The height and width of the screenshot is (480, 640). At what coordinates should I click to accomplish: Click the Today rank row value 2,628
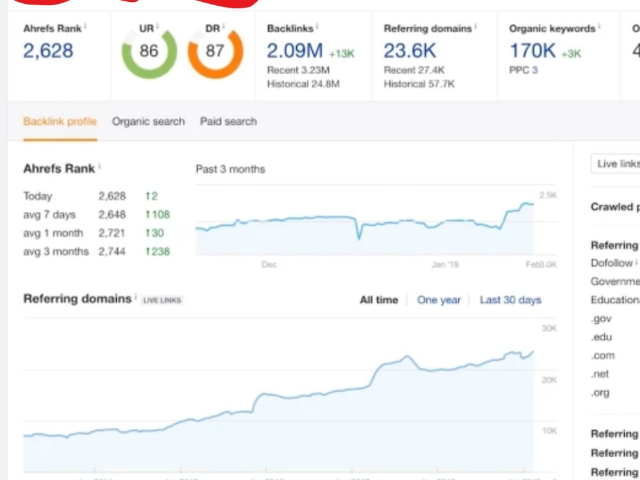click(112, 196)
